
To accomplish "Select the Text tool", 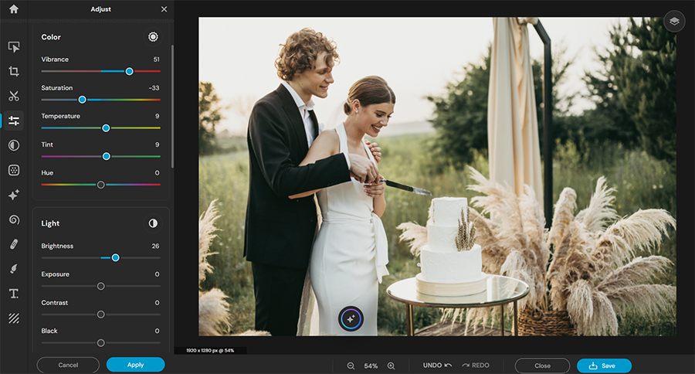I will (x=14, y=294).
